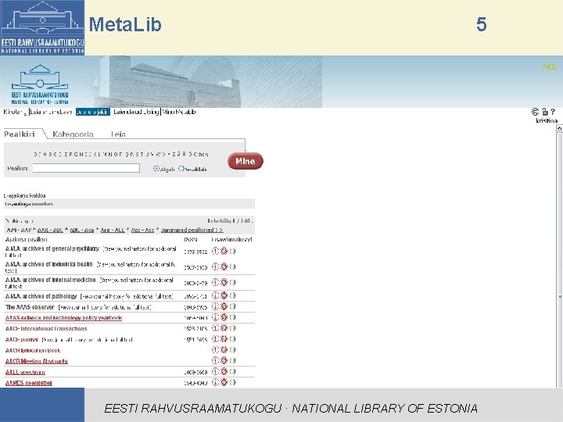Open the AAR - AUL range link

pos(50,230)
